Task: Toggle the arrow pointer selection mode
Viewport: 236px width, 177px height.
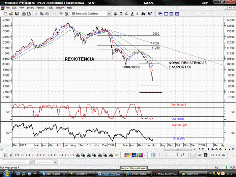Action: click(x=154, y=155)
